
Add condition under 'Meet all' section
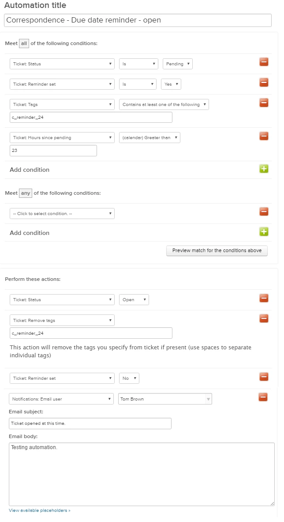coord(264,169)
